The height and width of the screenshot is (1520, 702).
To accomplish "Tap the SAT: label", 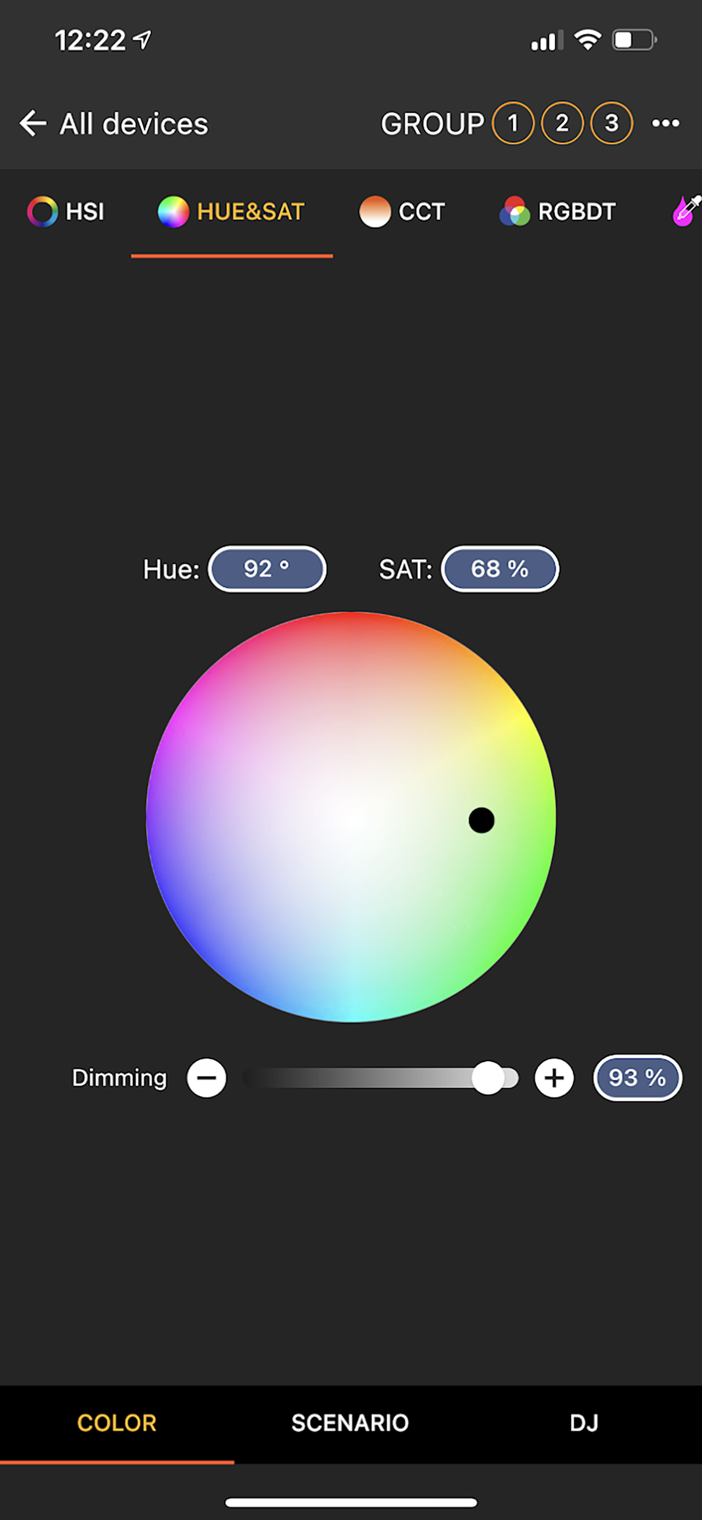I will pyautogui.click(x=406, y=570).
